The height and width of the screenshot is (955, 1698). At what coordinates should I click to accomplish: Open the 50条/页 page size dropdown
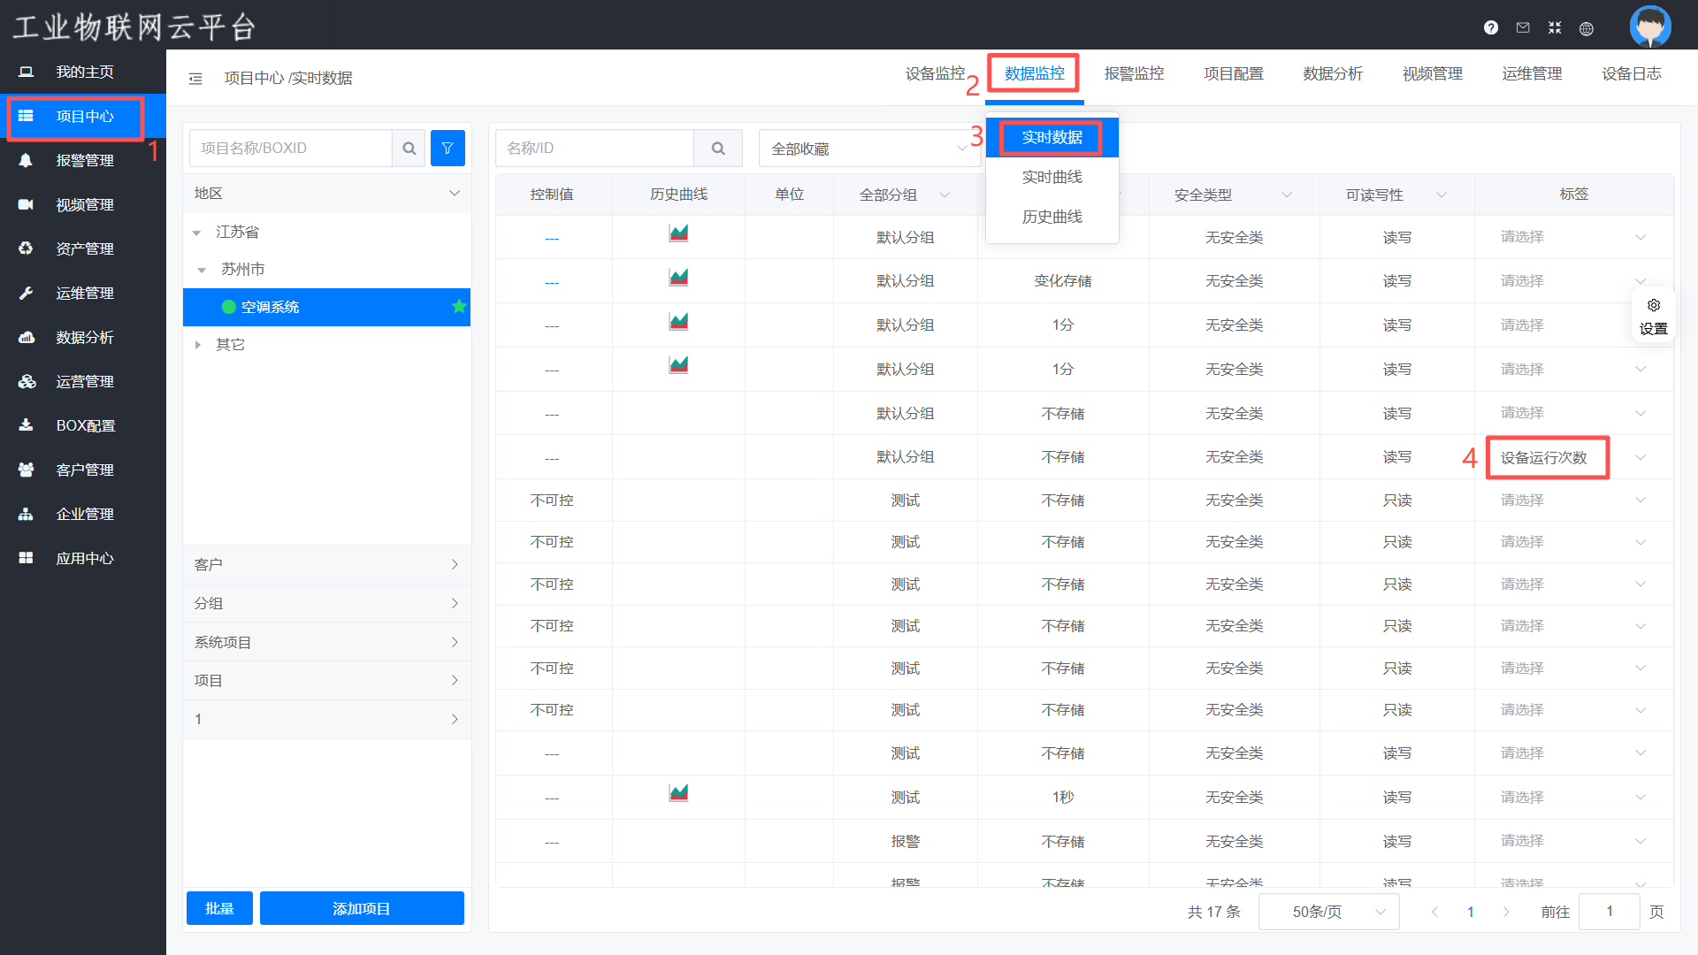[1328, 912]
